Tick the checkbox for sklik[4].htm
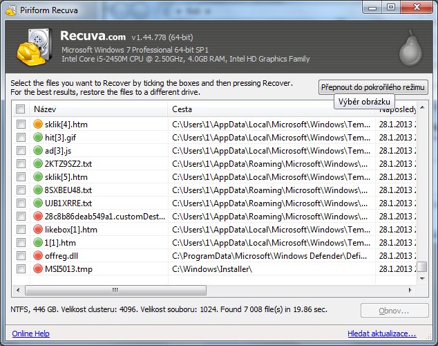Screen dimensions: 438x346 (x=21, y=124)
